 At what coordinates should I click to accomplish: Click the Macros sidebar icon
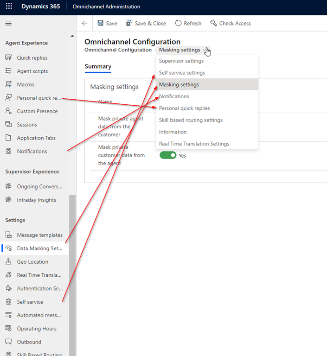(8, 84)
